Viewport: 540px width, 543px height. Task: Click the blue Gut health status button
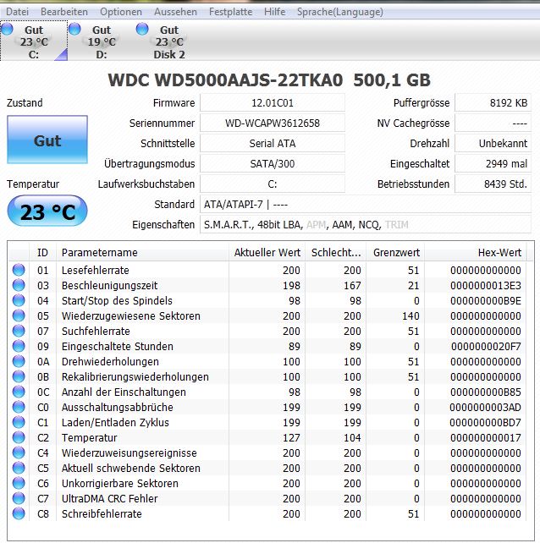pos(47,140)
